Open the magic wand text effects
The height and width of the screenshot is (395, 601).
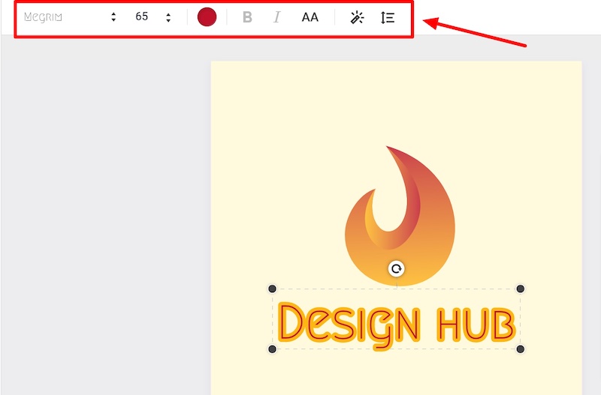[x=358, y=17]
